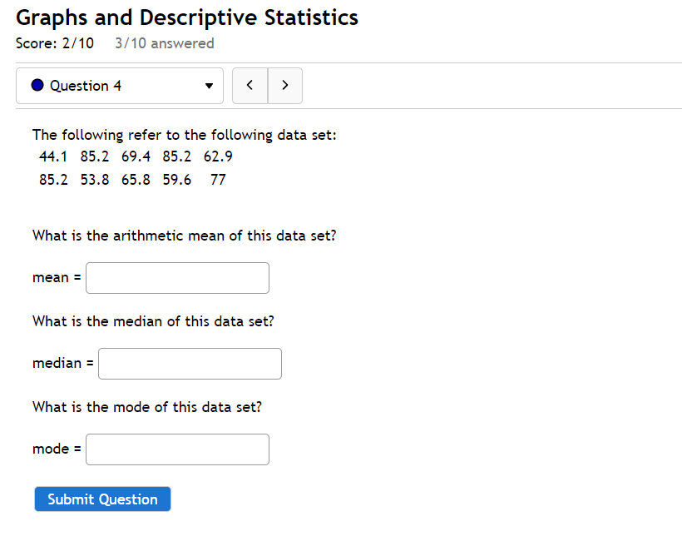This screenshot has height=551, width=682.
Task: Select the Question 4 selector control
Action: tap(119, 85)
